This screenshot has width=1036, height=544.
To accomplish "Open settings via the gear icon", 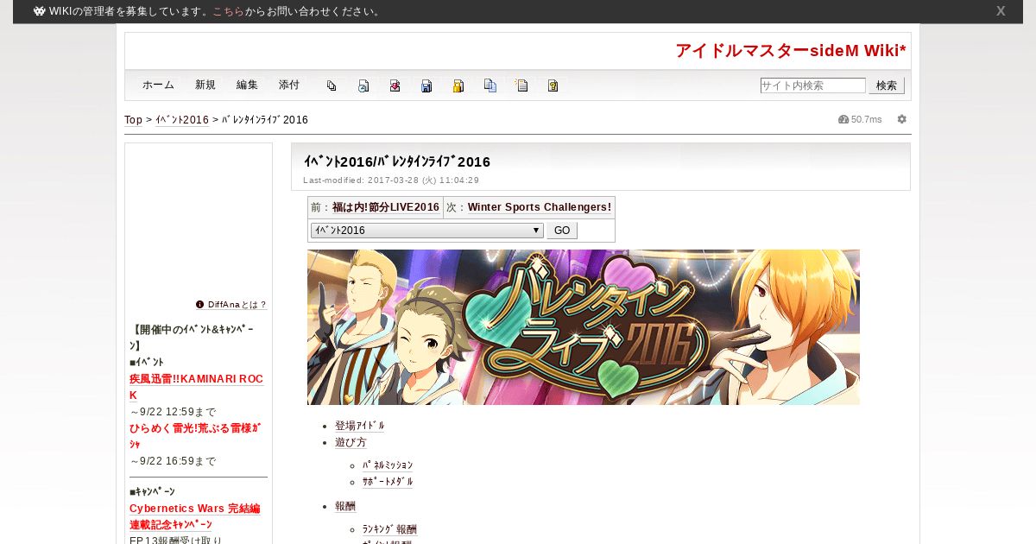I will pyautogui.click(x=902, y=119).
